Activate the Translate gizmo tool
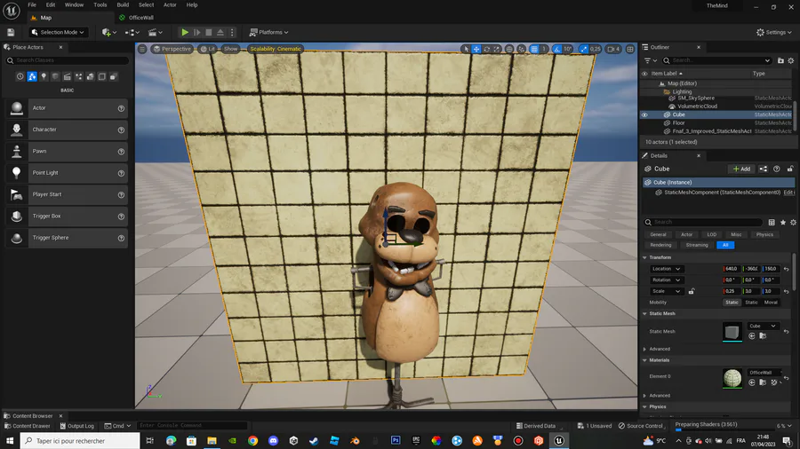800x449 pixels. coord(476,49)
